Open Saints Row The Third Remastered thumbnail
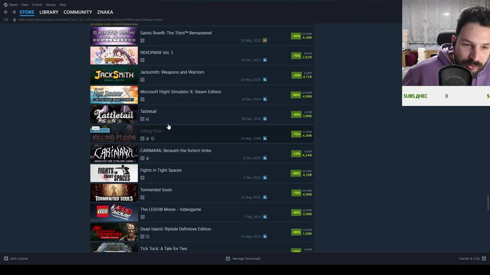Viewport: 490px width, 275px height. (x=114, y=36)
